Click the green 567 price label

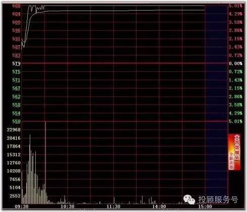[x=16, y=88]
